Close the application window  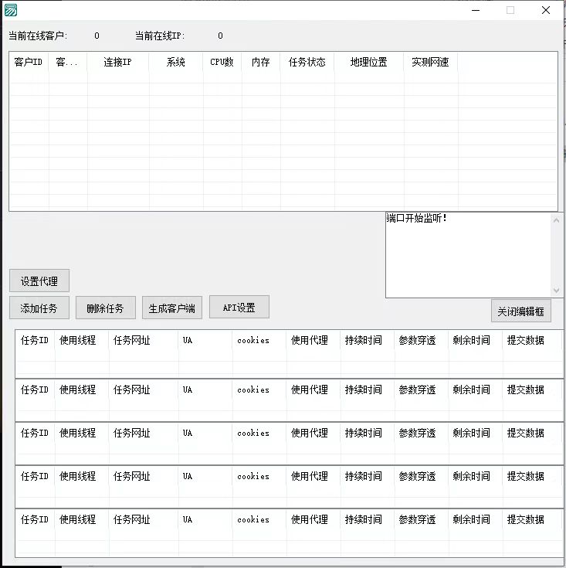coord(546,10)
